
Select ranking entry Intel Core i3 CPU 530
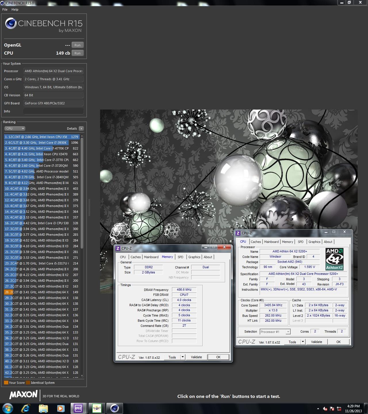click(42, 223)
